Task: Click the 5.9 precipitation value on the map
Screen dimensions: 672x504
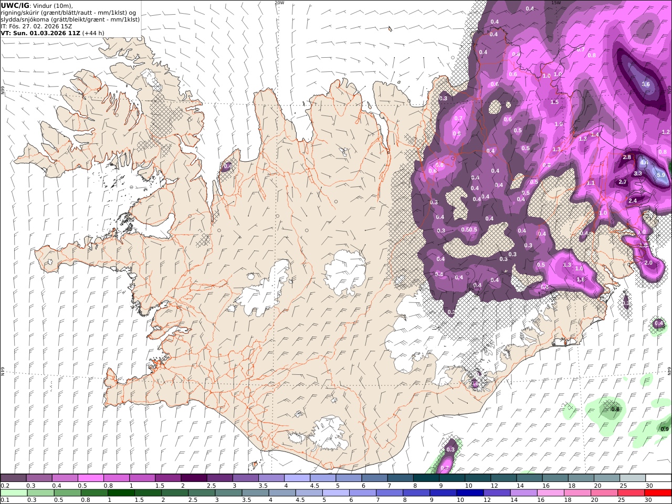Action: [x=661, y=175]
